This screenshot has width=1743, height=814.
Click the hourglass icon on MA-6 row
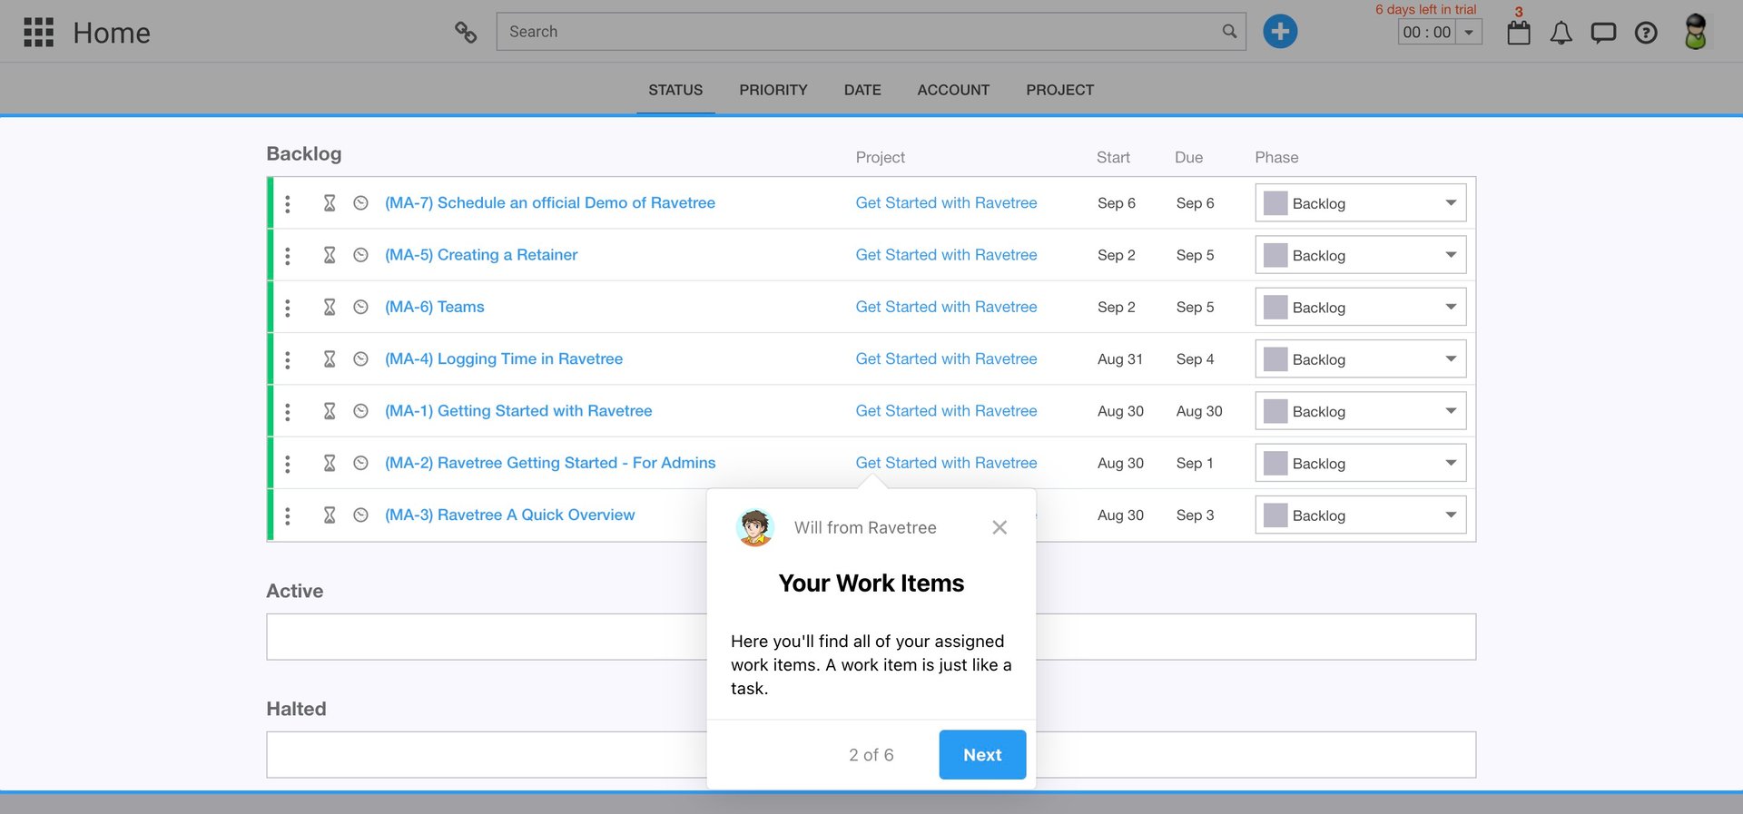pos(330,307)
